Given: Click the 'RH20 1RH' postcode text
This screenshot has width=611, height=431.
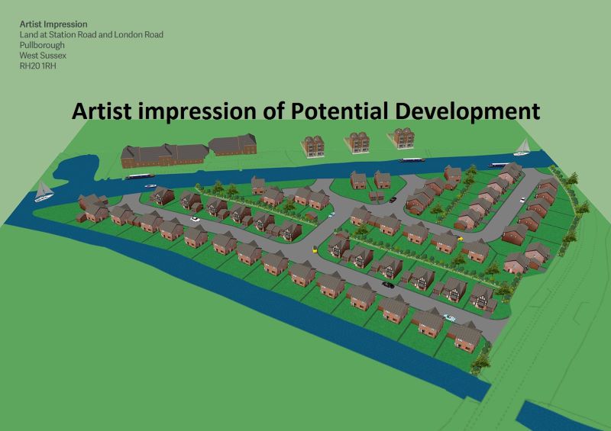Looking at the screenshot, I should click(x=37, y=66).
